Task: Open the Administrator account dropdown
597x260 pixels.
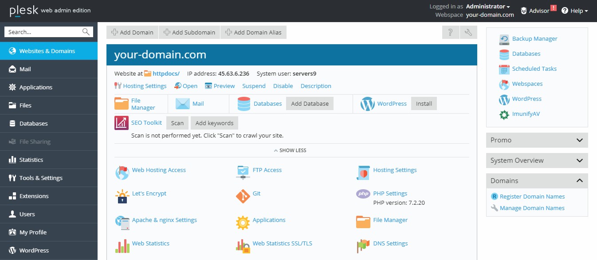Action: [488, 7]
